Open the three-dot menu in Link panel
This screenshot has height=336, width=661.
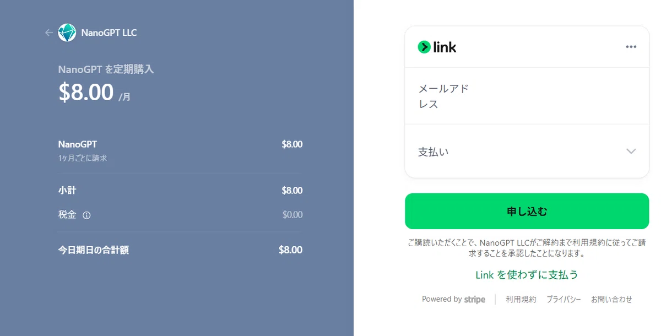click(x=631, y=47)
